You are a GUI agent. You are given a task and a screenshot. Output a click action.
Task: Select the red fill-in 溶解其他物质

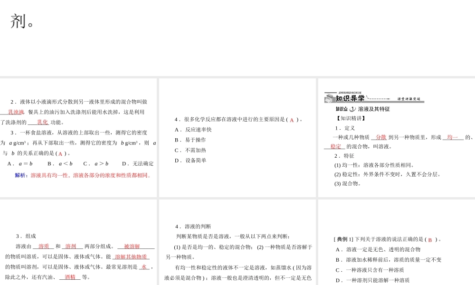point(131,257)
